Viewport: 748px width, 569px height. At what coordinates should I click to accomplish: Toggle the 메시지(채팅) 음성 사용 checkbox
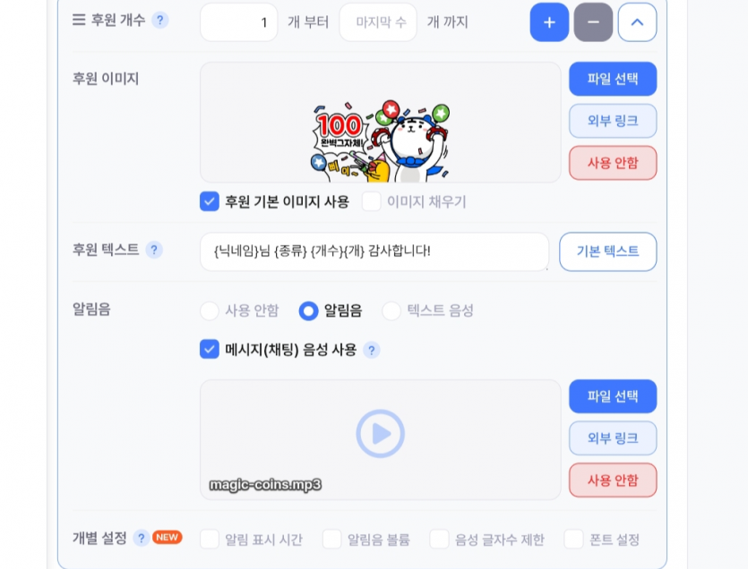point(210,349)
